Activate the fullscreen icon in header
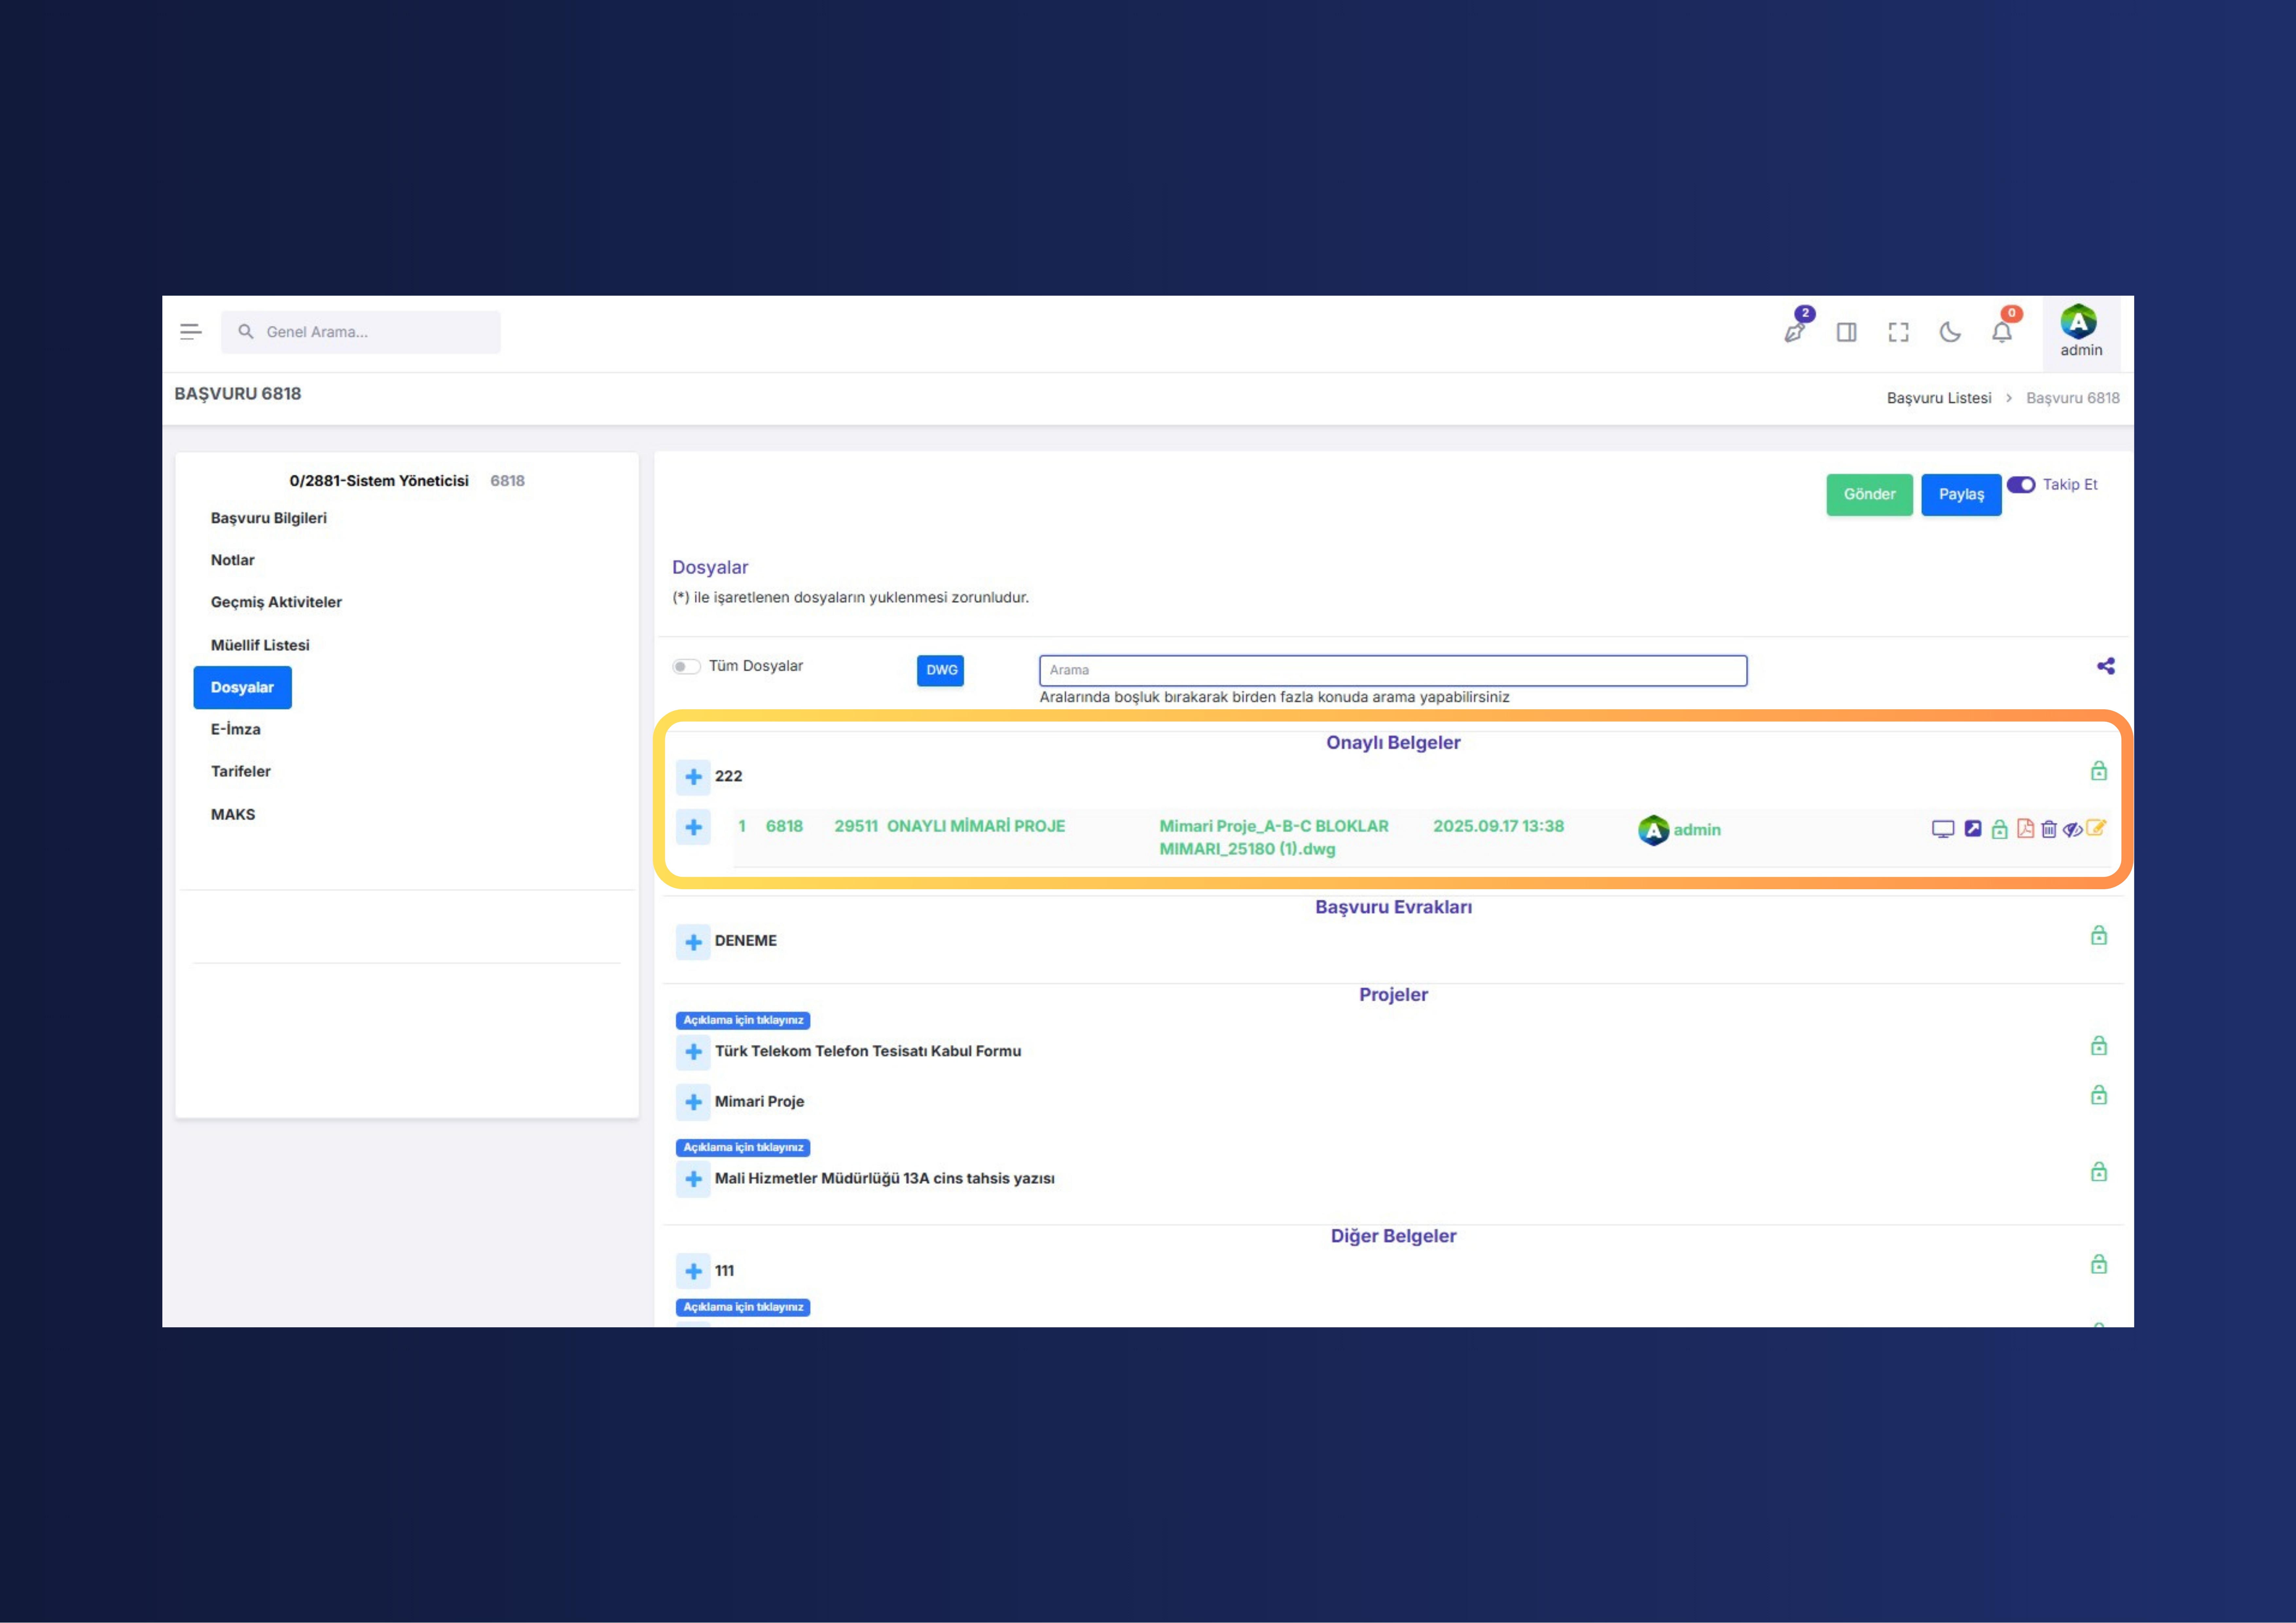This screenshot has width=2296, height=1623. (x=1898, y=332)
